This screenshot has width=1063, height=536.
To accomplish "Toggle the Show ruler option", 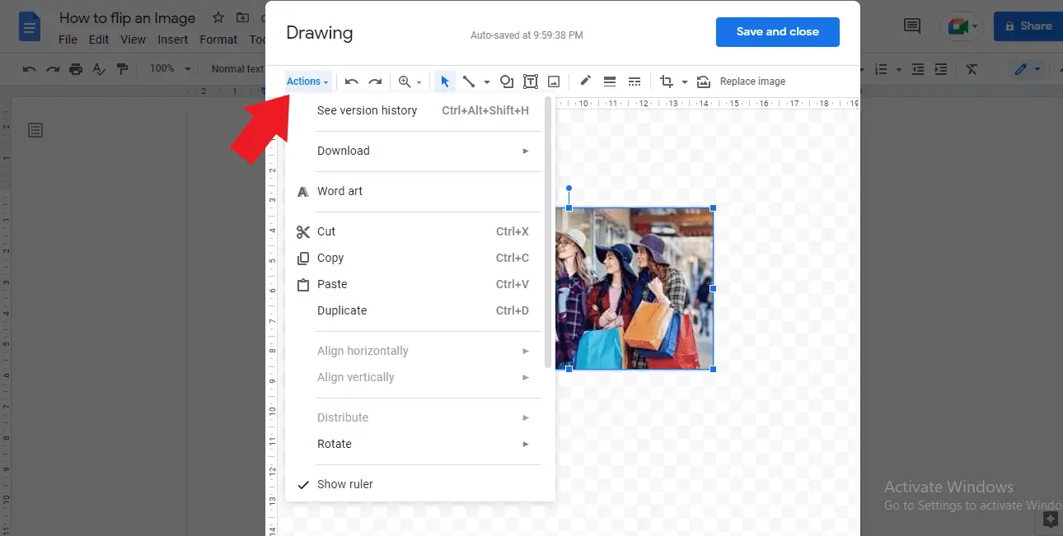I will (345, 484).
